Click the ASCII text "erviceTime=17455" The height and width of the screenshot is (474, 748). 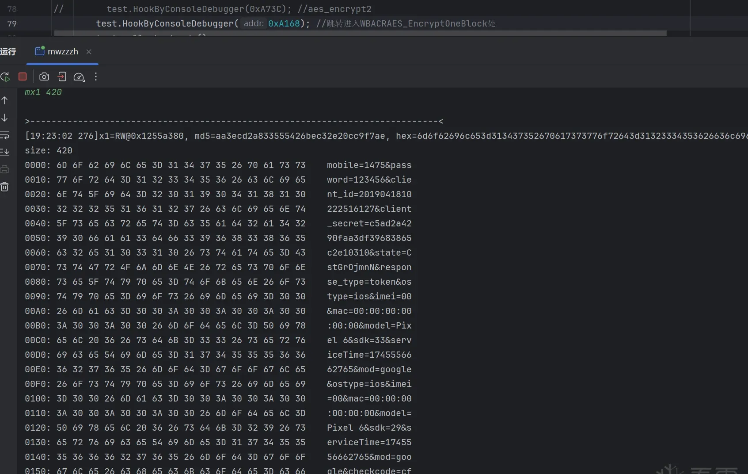click(x=369, y=442)
